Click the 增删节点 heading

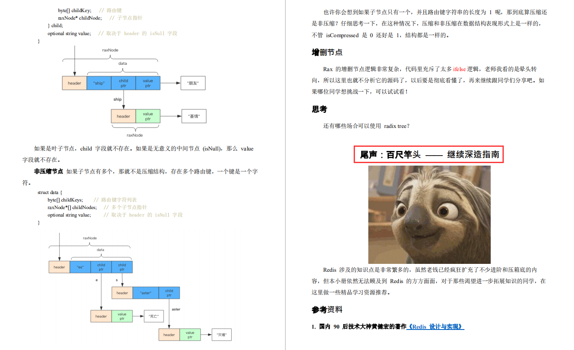click(x=327, y=52)
